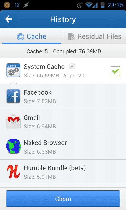Viewport: 126px width, 210px height.
Task: Select Naked Browser Size 6.33MB row
Action: coord(63,147)
